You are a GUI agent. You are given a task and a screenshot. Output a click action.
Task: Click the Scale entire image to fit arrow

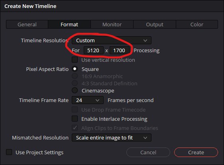[x=145, y=138]
